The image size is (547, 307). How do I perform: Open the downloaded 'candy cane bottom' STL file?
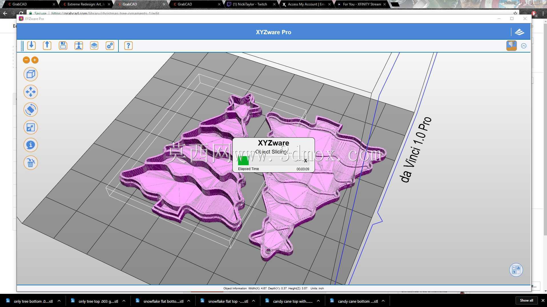(358, 301)
